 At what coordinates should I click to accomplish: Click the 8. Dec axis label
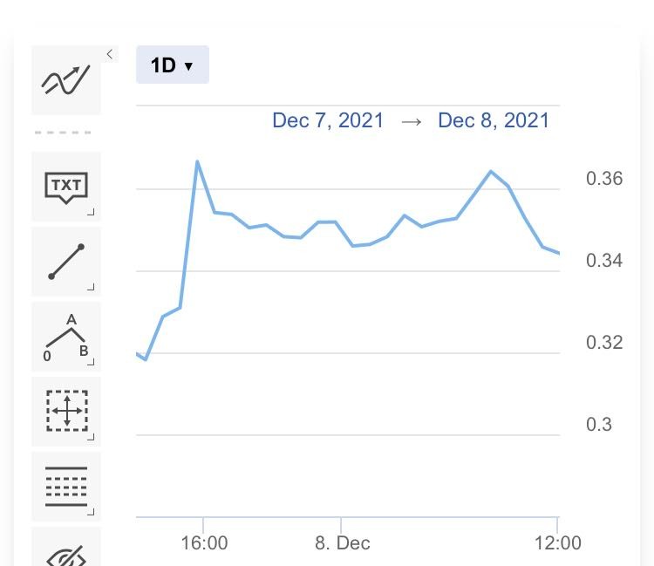343,543
